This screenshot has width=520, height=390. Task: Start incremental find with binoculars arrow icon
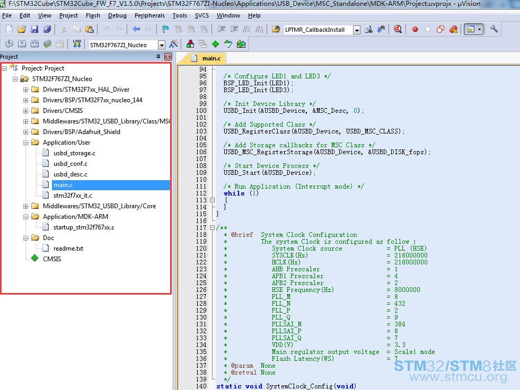381,29
